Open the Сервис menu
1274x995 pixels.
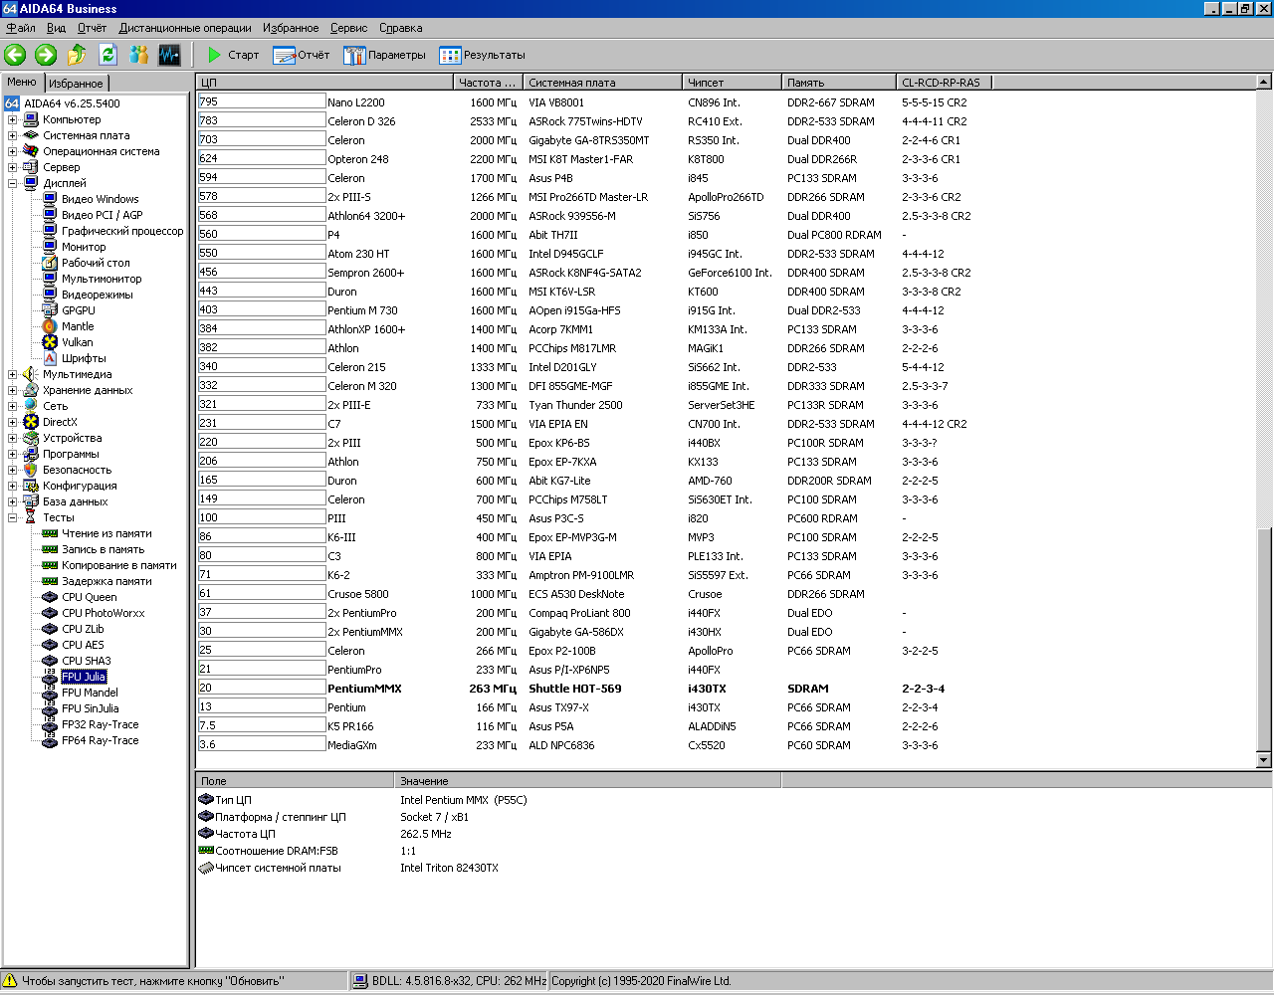tap(349, 28)
